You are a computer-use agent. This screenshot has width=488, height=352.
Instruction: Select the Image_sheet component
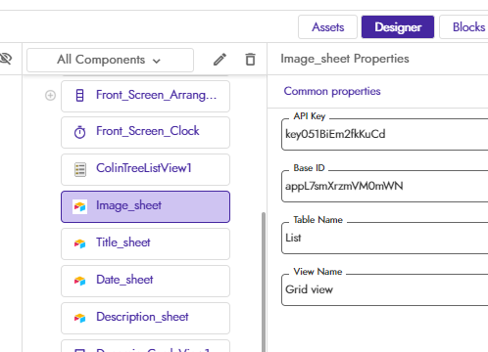click(x=145, y=207)
